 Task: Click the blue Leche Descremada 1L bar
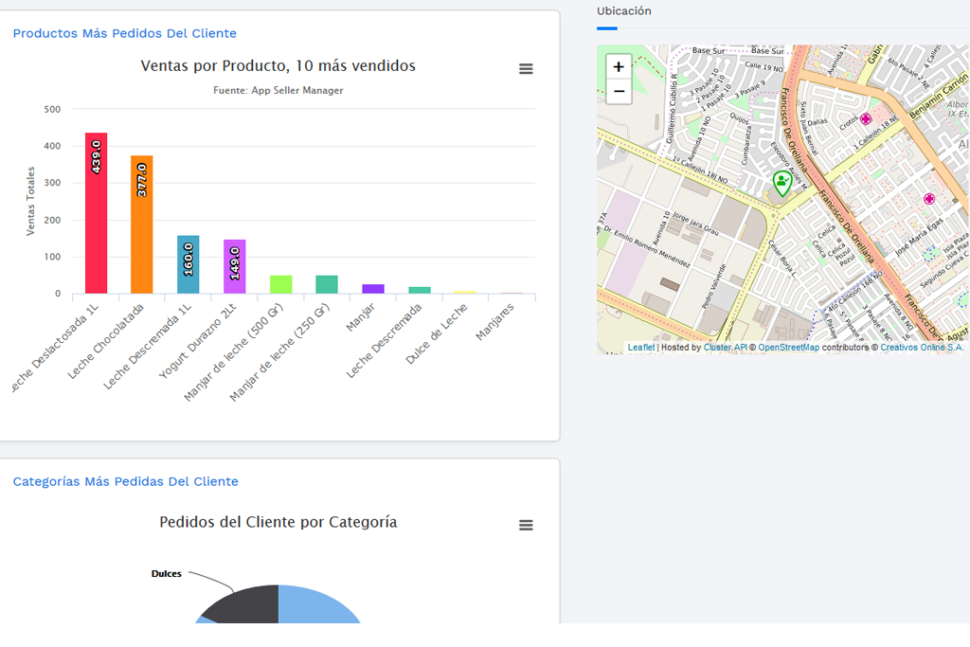[x=189, y=264]
